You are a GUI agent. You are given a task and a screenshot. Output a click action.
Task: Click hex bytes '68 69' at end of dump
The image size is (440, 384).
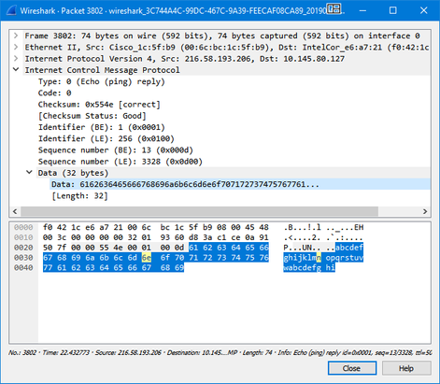(x=172, y=267)
